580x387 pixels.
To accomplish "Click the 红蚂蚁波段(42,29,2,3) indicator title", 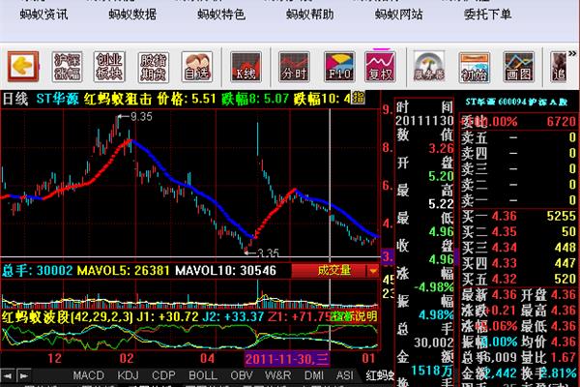I will (67, 317).
